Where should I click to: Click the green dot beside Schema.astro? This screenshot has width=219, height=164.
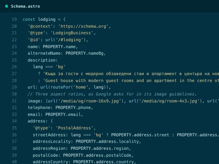[x=7, y=6]
